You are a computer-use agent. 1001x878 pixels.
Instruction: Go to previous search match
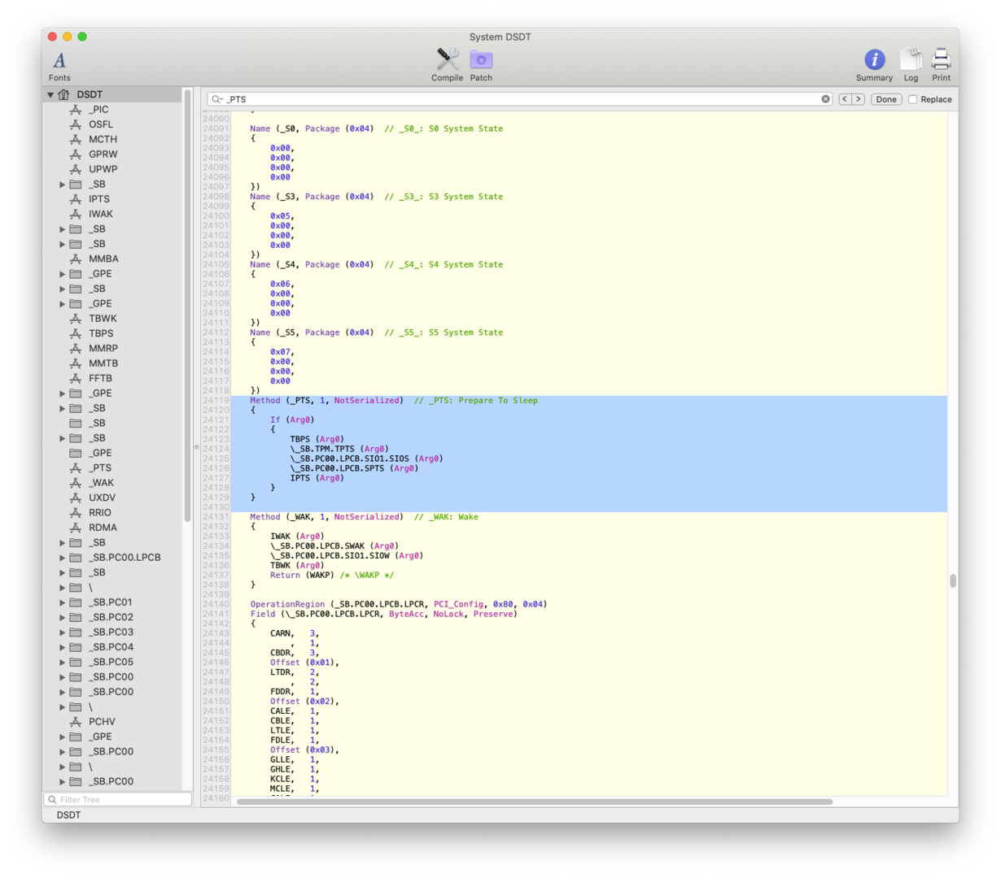point(845,99)
